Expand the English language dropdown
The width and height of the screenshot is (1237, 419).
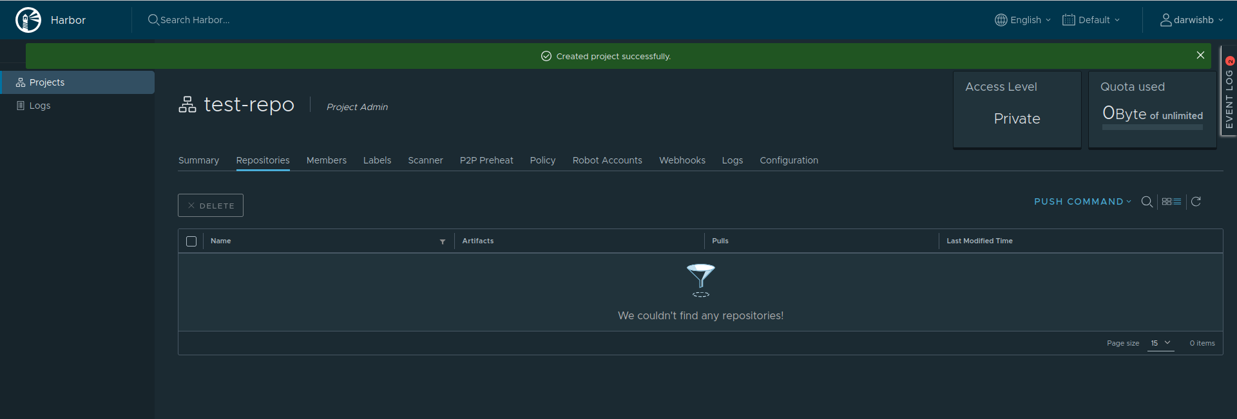tap(1023, 20)
